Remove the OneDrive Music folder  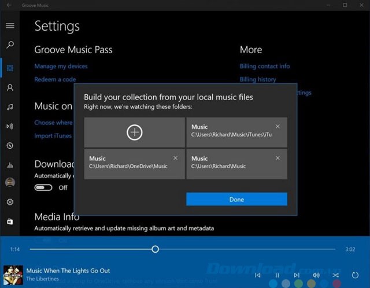tap(176, 158)
